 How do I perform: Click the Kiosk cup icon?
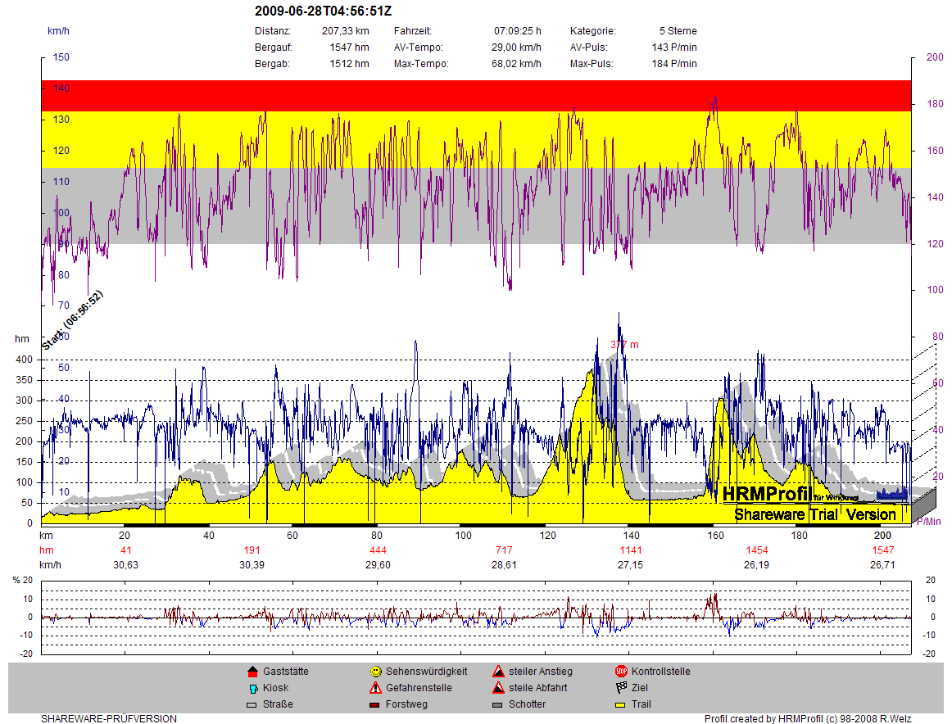pyautogui.click(x=252, y=688)
